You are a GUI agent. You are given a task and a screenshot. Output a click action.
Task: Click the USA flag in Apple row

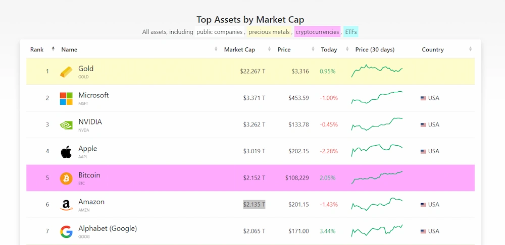[423, 151]
